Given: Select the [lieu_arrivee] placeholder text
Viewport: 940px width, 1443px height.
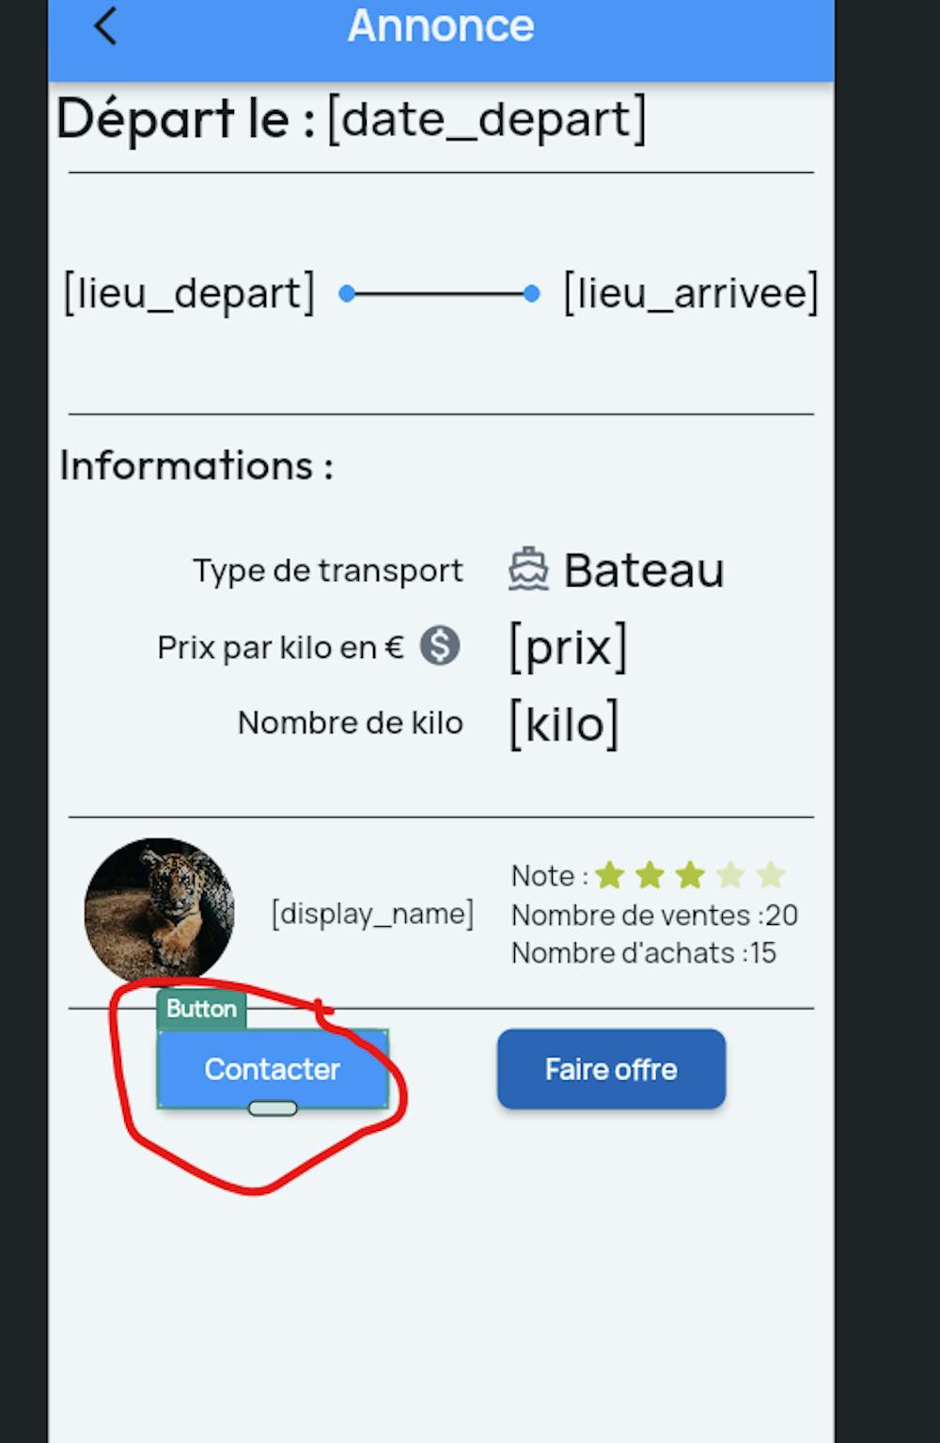Looking at the screenshot, I should (691, 293).
